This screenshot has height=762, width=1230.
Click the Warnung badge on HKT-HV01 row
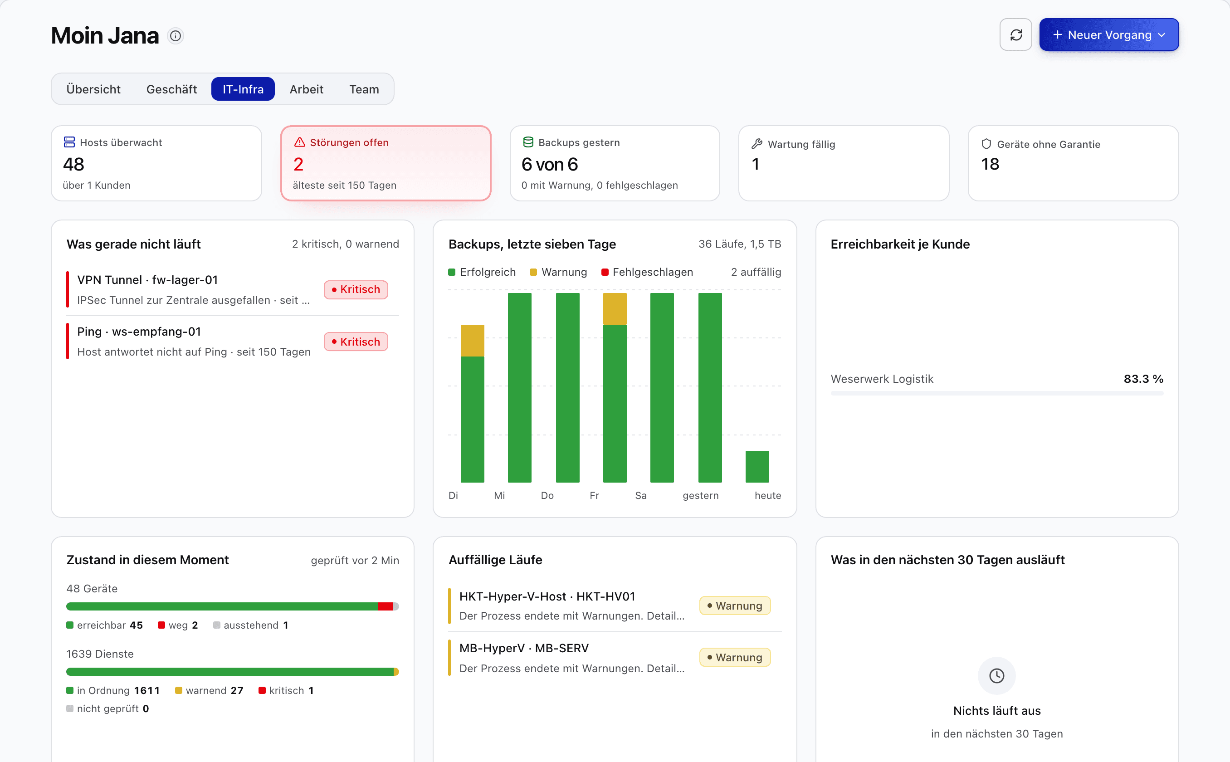(735, 606)
